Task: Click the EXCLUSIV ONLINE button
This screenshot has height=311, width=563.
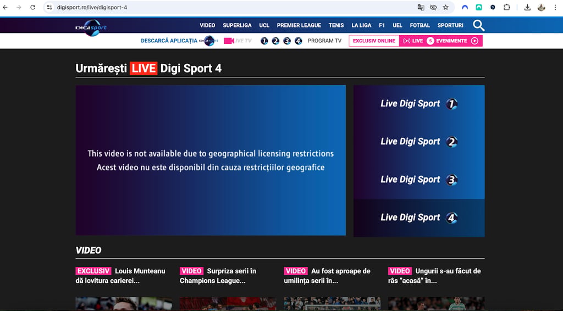Action: pos(374,41)
